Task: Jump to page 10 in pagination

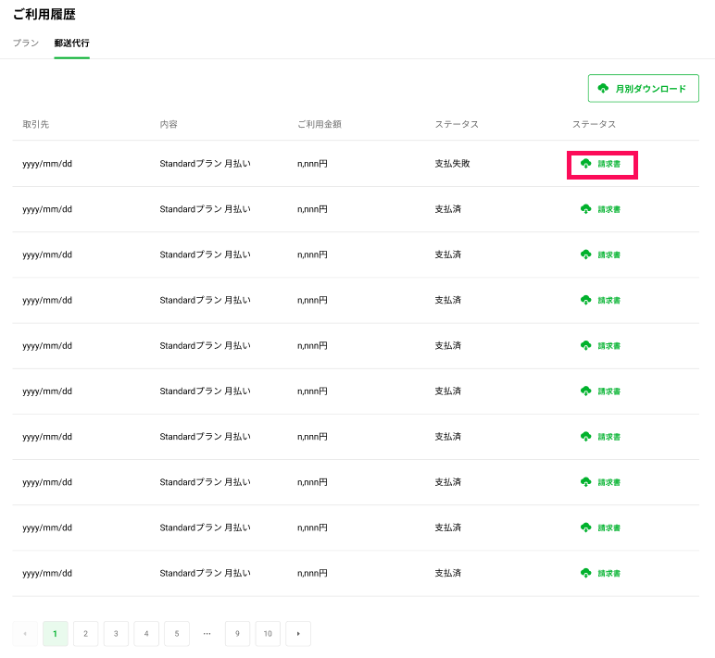Action: pos(268,634)
